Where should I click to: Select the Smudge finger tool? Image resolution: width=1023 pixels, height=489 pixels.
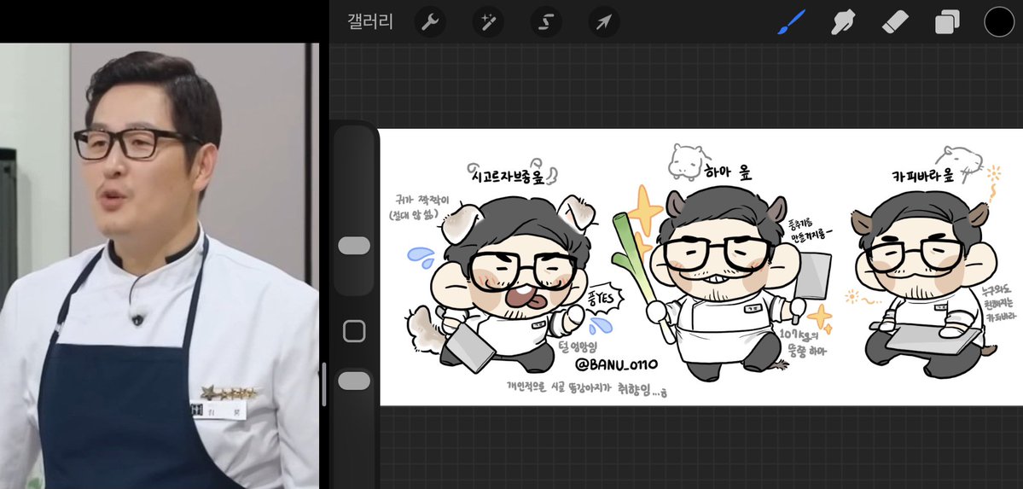(843, 23)
